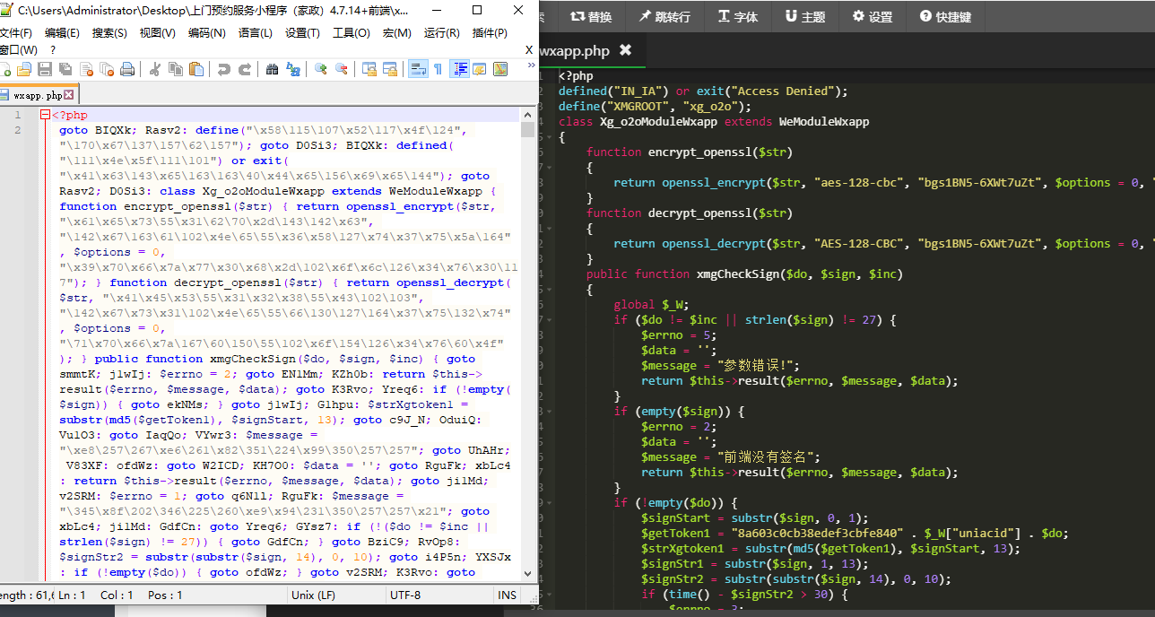Screen dimensions: 1155x617
Task: Toggle synchronized vertical scrolling icon
Action: [369, 69]
